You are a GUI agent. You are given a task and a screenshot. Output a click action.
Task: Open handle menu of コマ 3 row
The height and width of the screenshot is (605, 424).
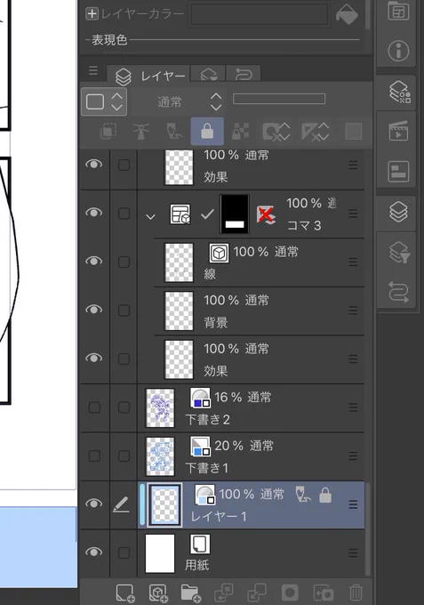[353, 214]
